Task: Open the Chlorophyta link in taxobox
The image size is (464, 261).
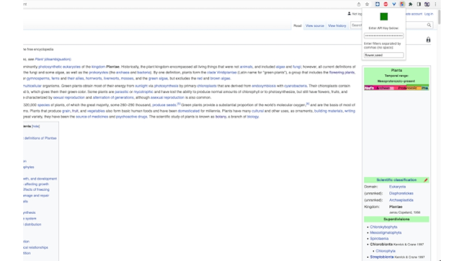Action: pos(385,251)
